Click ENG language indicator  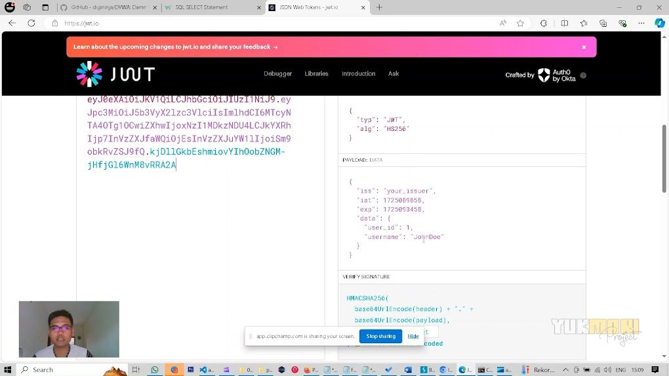[620, 369]
